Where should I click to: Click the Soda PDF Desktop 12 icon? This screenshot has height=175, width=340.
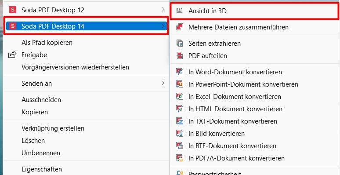(x=13, y=10)
